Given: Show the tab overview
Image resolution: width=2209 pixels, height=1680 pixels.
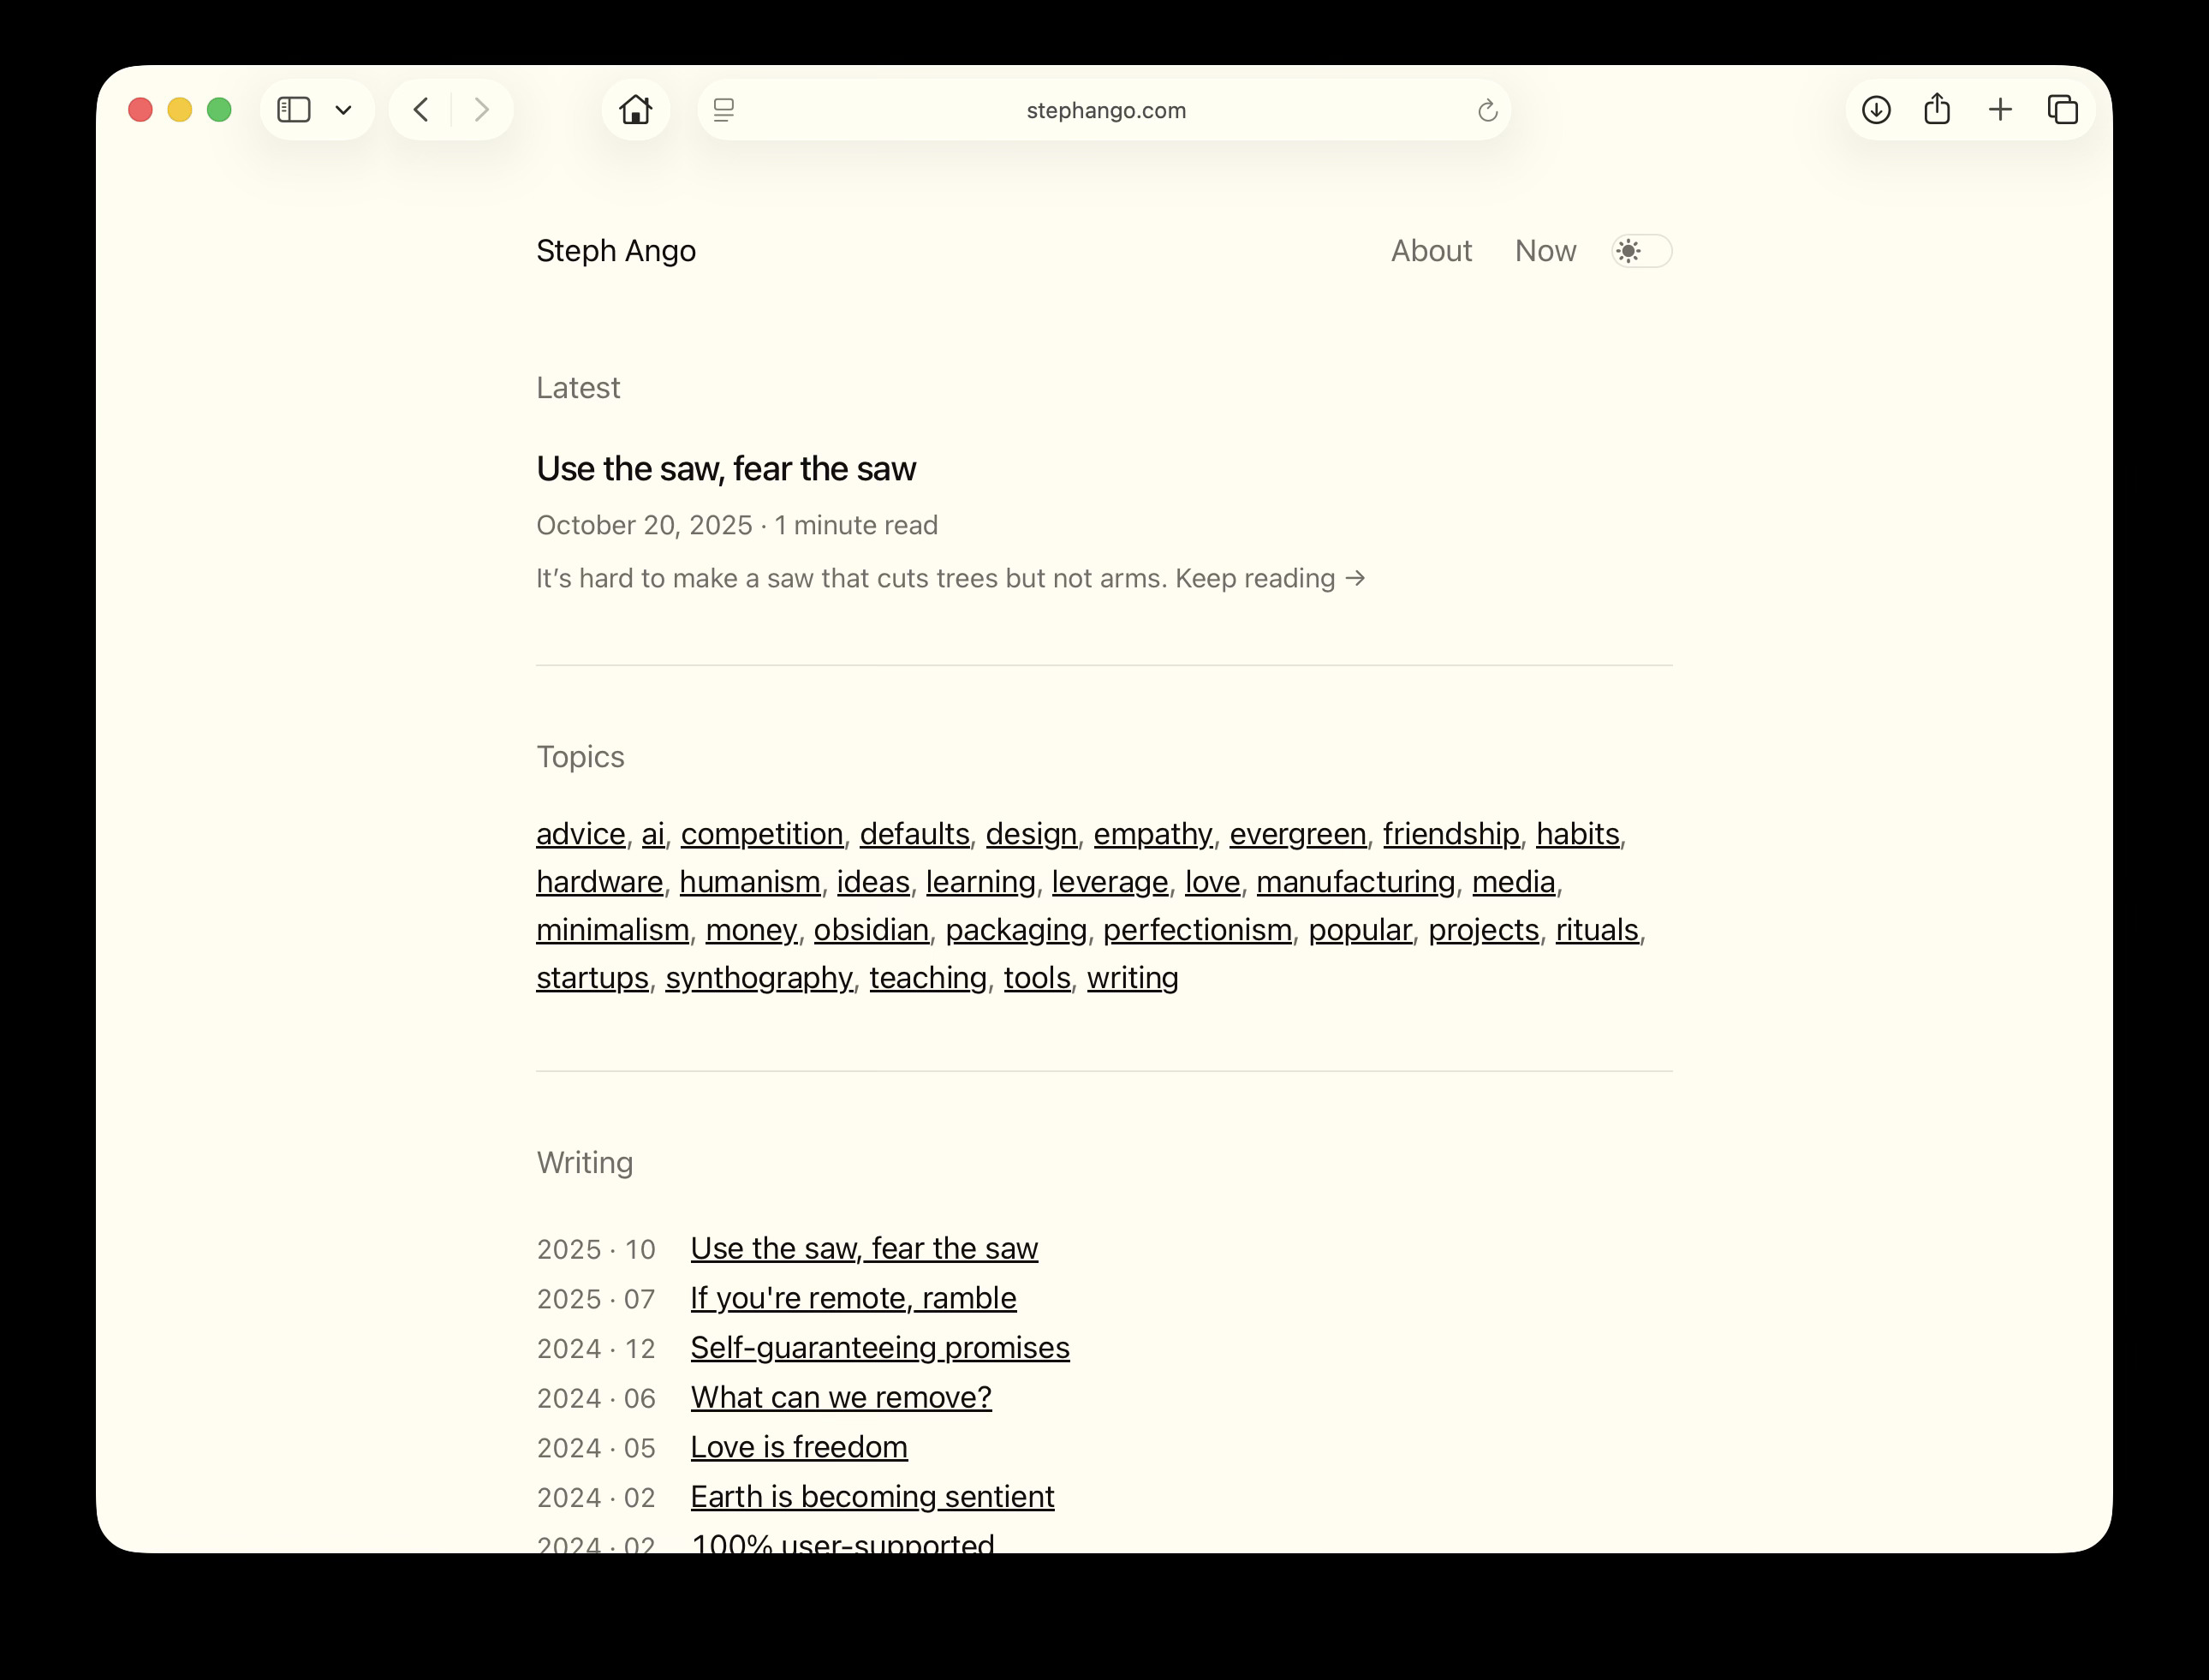Looking at the screenshot, I should (2063, 110).
